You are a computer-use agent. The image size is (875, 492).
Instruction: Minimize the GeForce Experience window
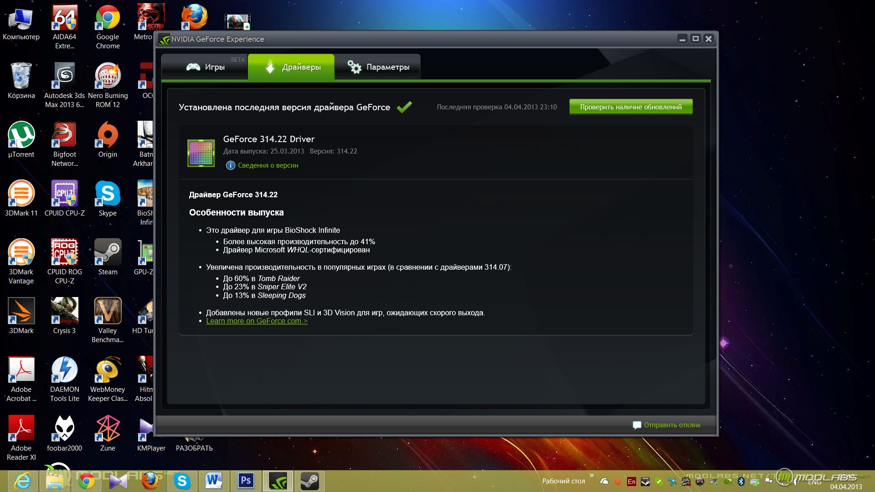[682, 39]
